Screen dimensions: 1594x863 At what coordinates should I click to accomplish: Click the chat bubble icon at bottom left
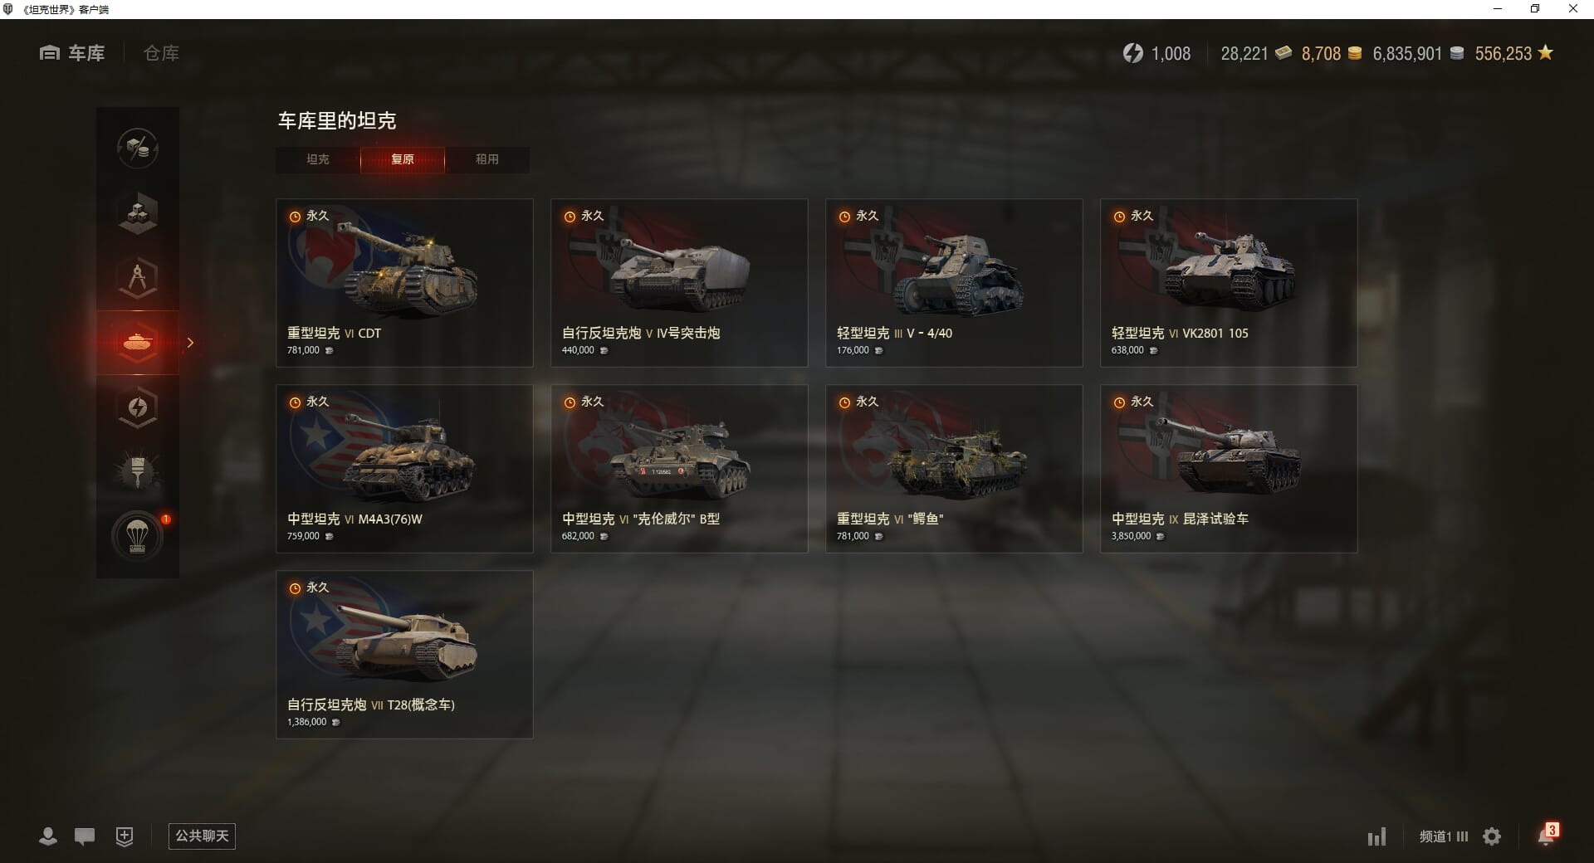pyautogui.click(x=85, y=836)
